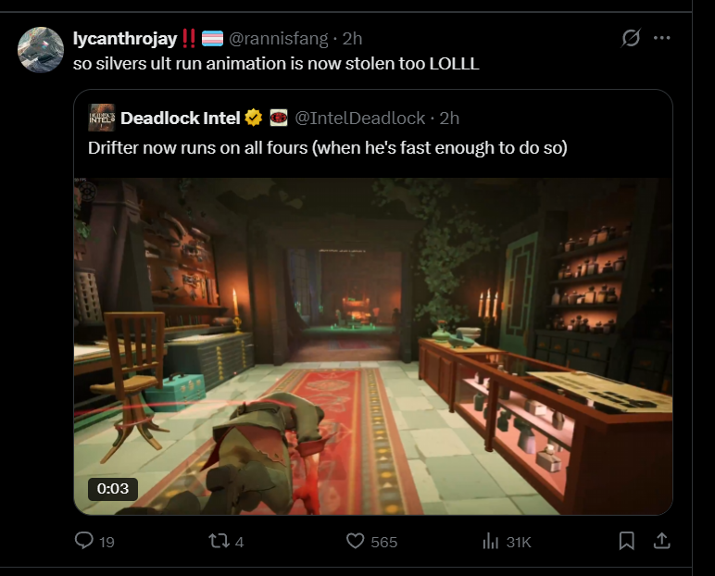Viewport: 715px width, 576px height.
Task: Open the @rannisfang handle link
Action: point(278,39)
